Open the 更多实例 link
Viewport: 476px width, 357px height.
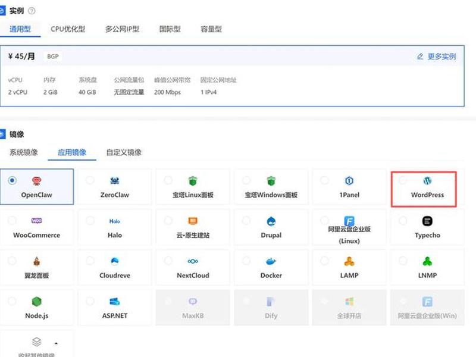[437, 57]
